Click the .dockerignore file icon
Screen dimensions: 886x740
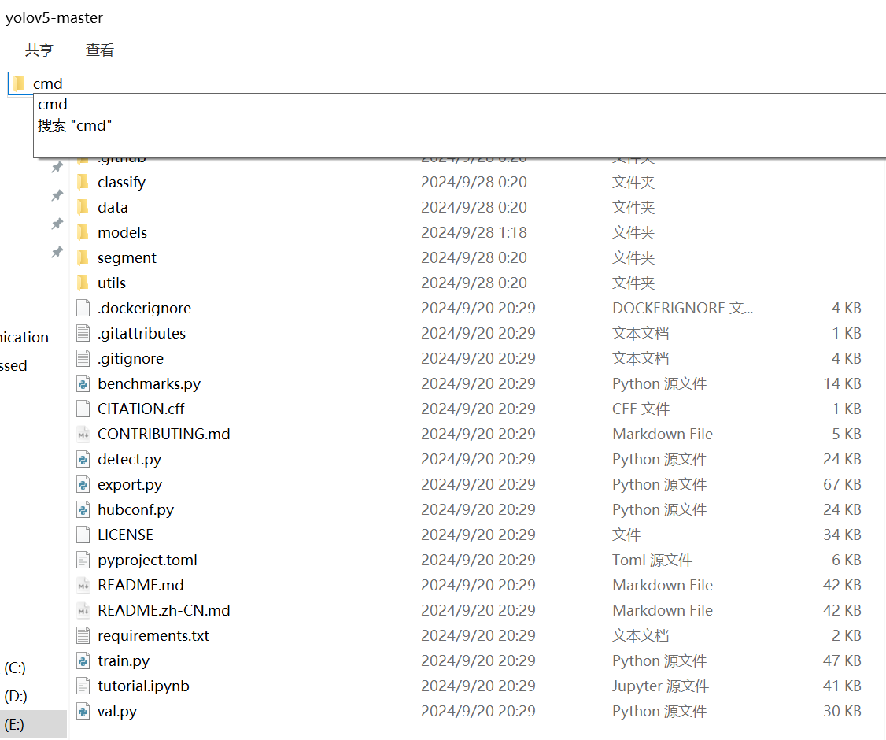[x=83, y=308]
